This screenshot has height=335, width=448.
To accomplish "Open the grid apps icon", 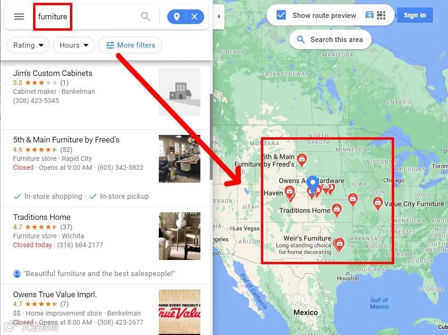I will [381, 15].
